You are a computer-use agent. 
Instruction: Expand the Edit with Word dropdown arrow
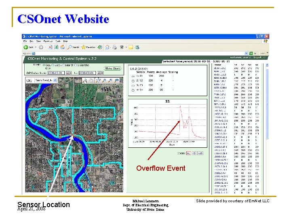coord(126,47)
